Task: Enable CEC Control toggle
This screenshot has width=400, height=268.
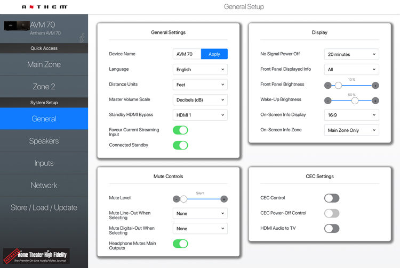Action: pos(332,198)
